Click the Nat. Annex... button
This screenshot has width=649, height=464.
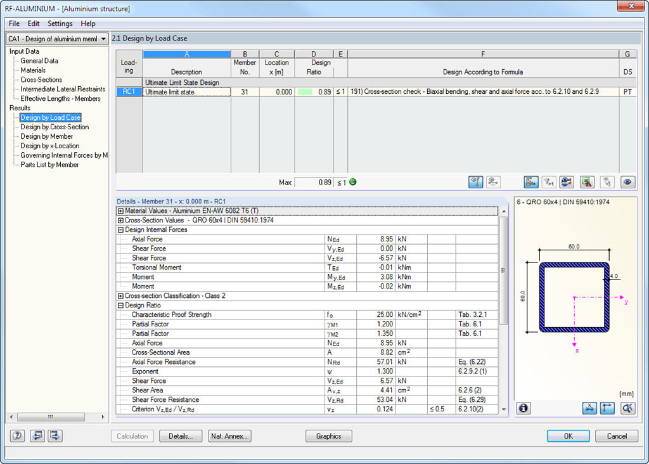[x=229, y=436]
